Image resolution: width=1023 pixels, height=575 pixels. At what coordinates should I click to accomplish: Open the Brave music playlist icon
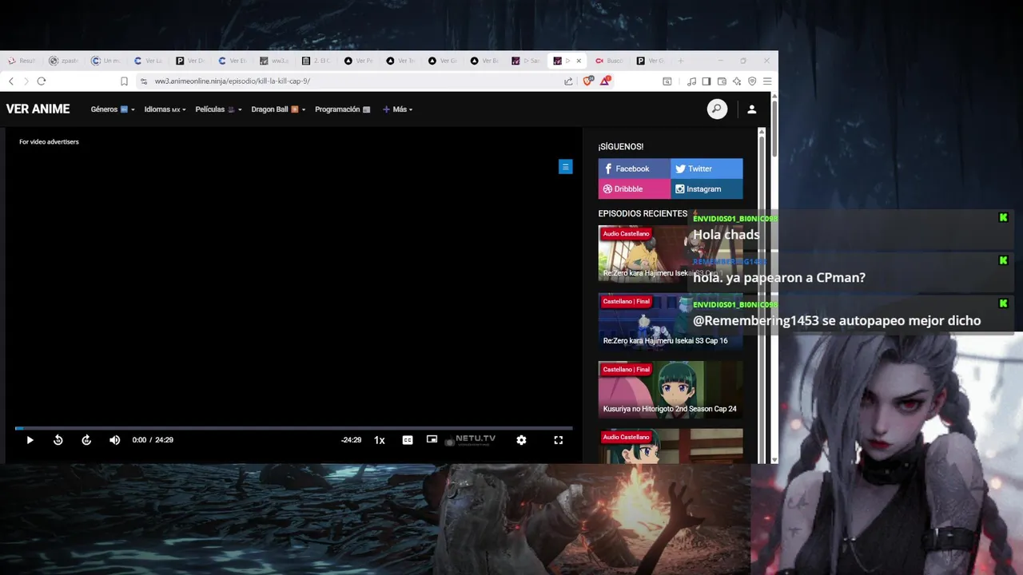pos(692,81)
